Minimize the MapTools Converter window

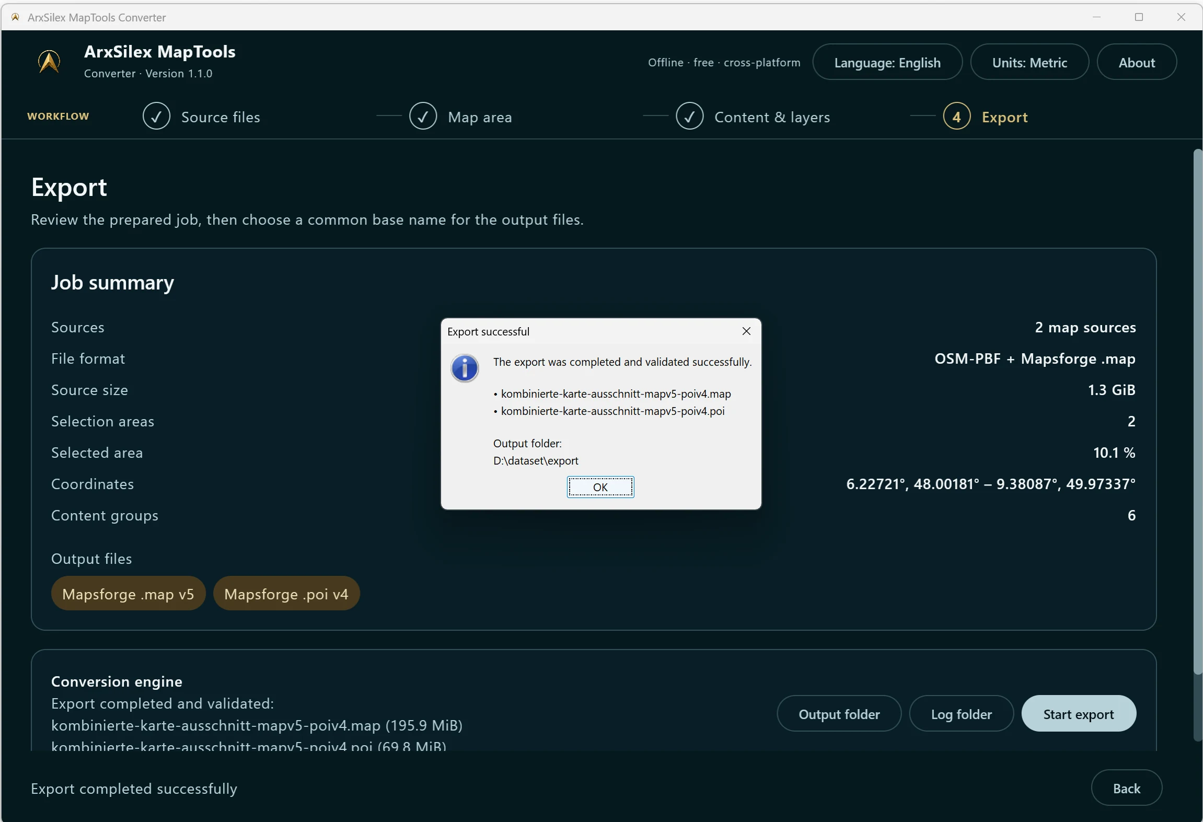point(1097,17)
